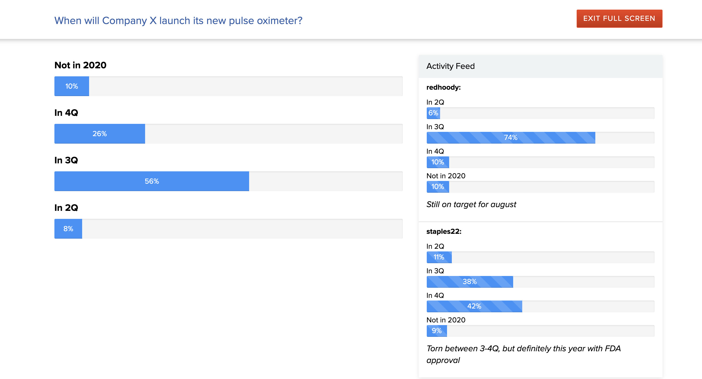
Task: Open staples22's username in Activity Feed
Action: pyautogui.click(x=444, y=231)
